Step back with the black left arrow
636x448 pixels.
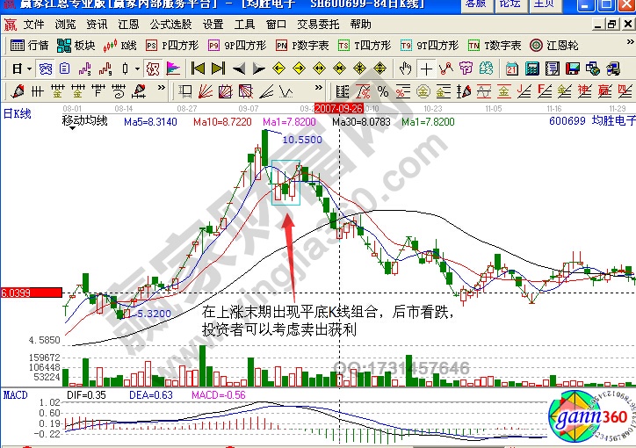tap(239, 69)
